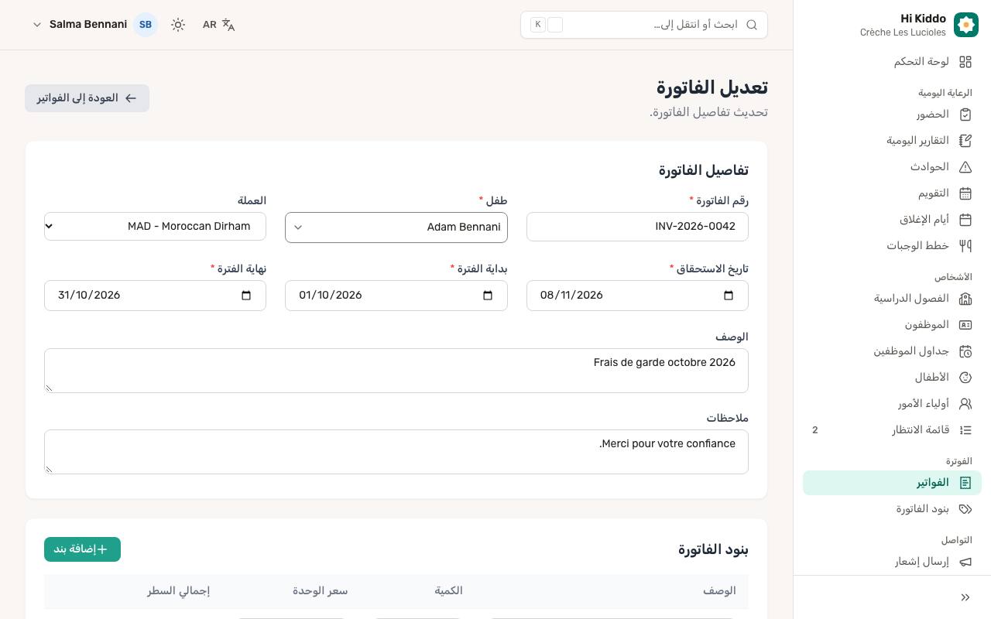Click the attendance clipboard icon
This screenshot has width=991, height=619.
click(x=965, y=115)
